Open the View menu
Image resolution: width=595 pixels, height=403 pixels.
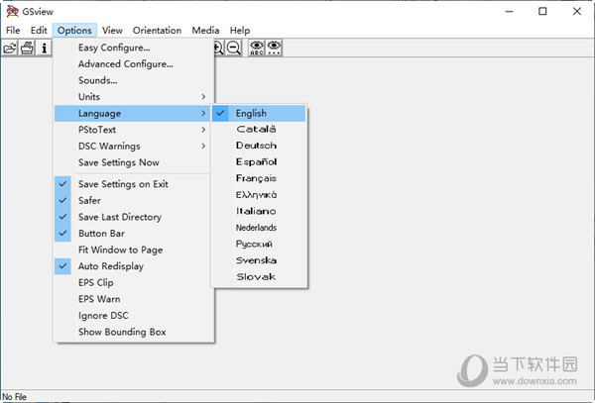pyautogui.click(x=112, y=31)
